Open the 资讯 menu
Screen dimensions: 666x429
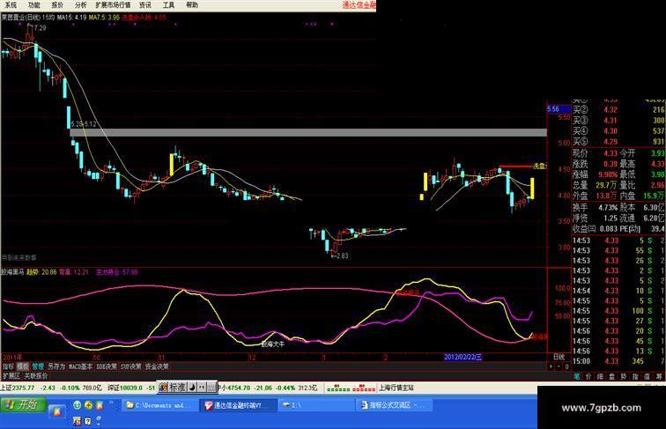(145, 5)
